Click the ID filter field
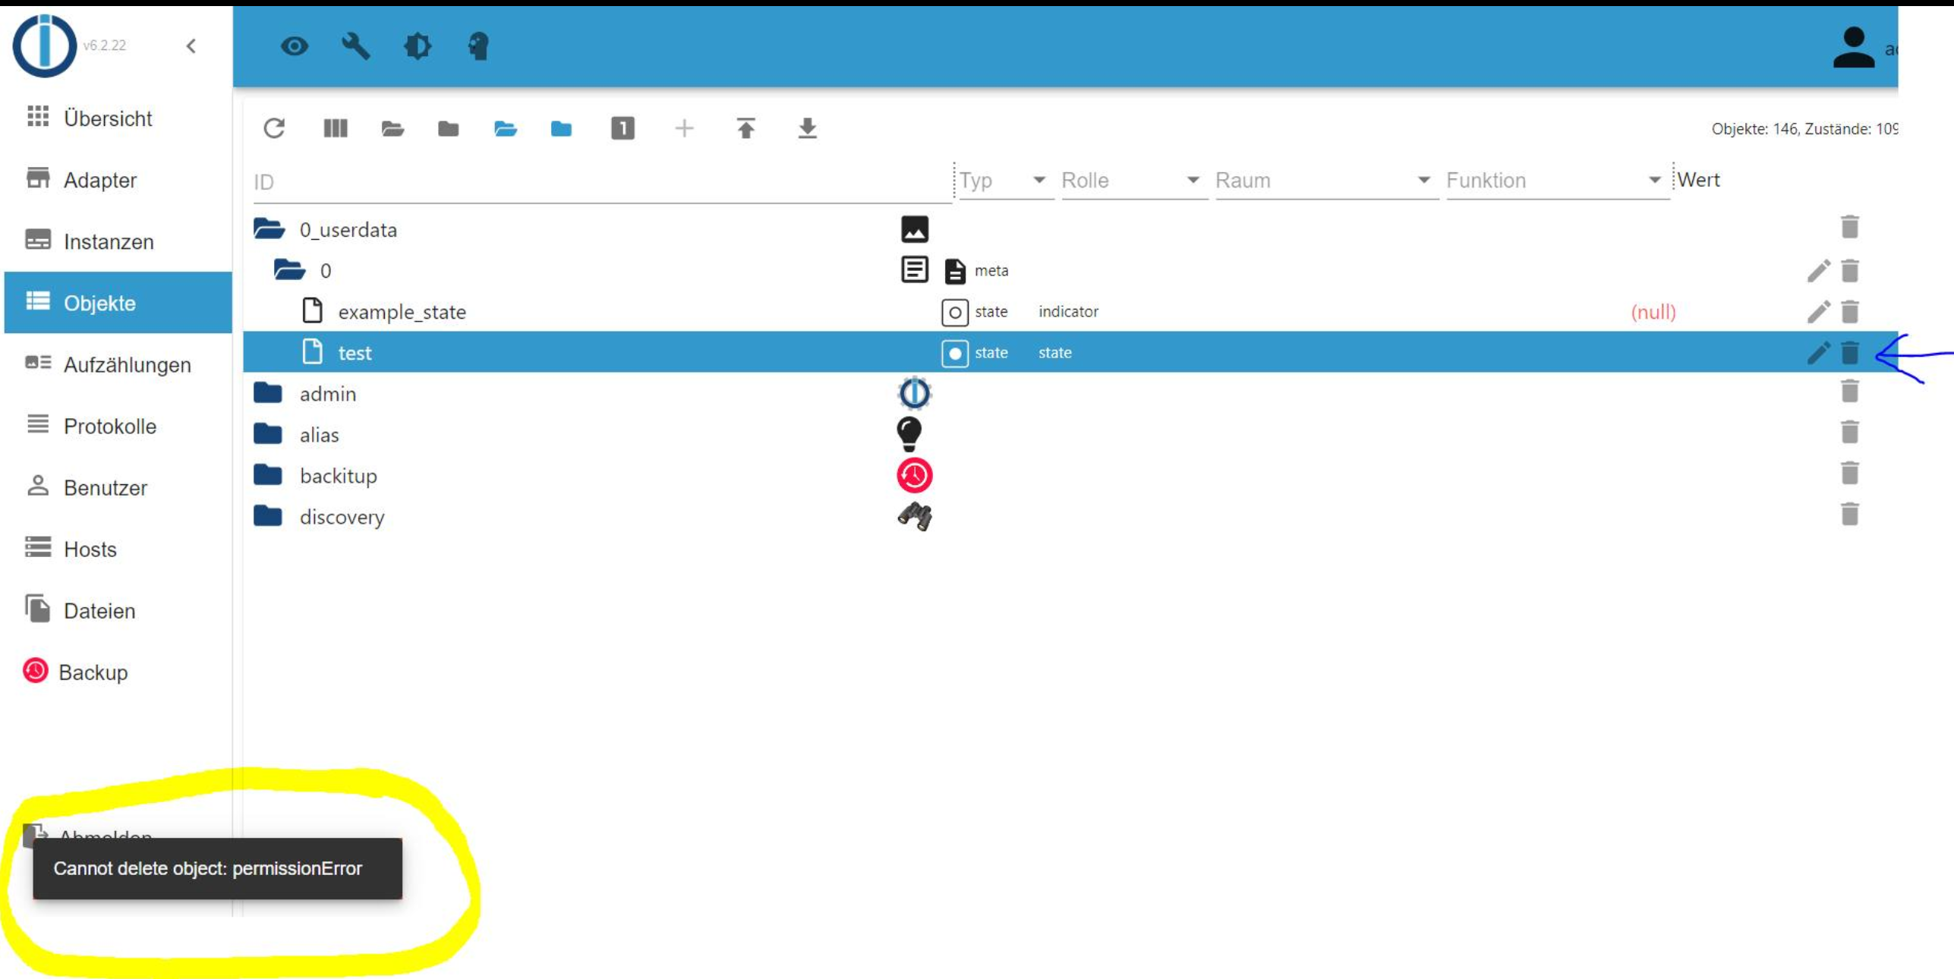1954x979 pixels. [600, 182]
